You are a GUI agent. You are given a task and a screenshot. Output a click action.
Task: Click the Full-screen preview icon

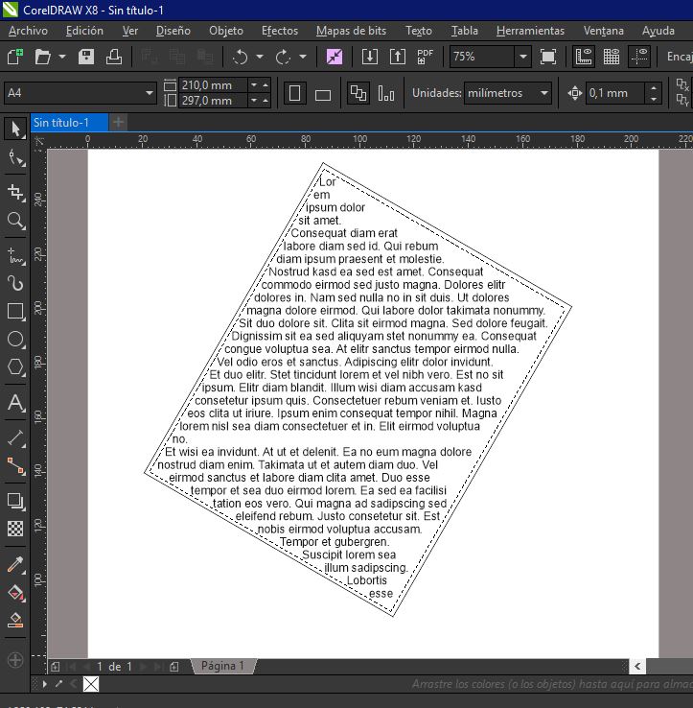coord(547,57)
